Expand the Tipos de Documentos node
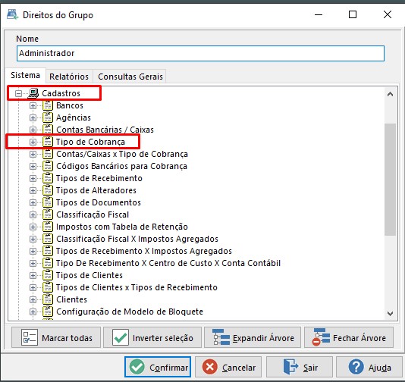 point(33,202)
